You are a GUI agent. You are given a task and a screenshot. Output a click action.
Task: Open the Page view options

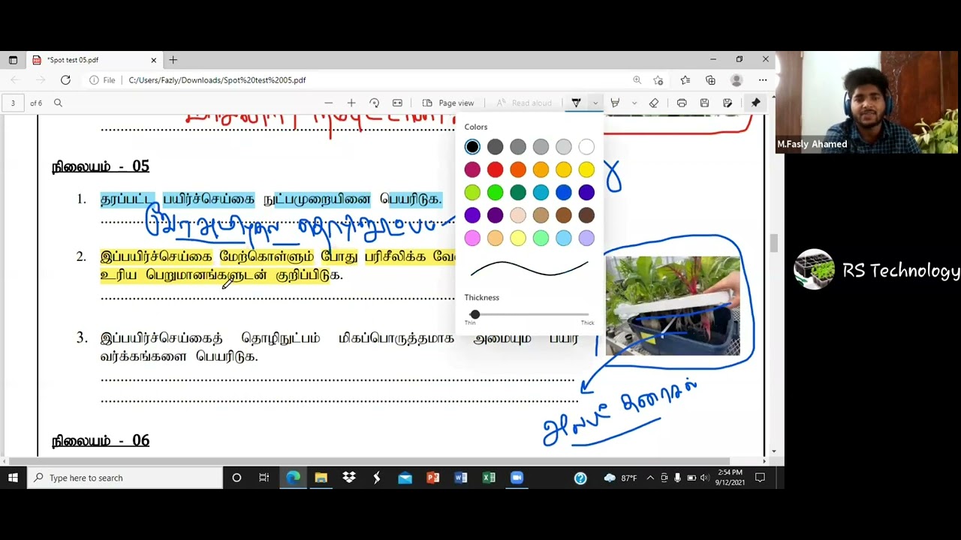point(448,103)
